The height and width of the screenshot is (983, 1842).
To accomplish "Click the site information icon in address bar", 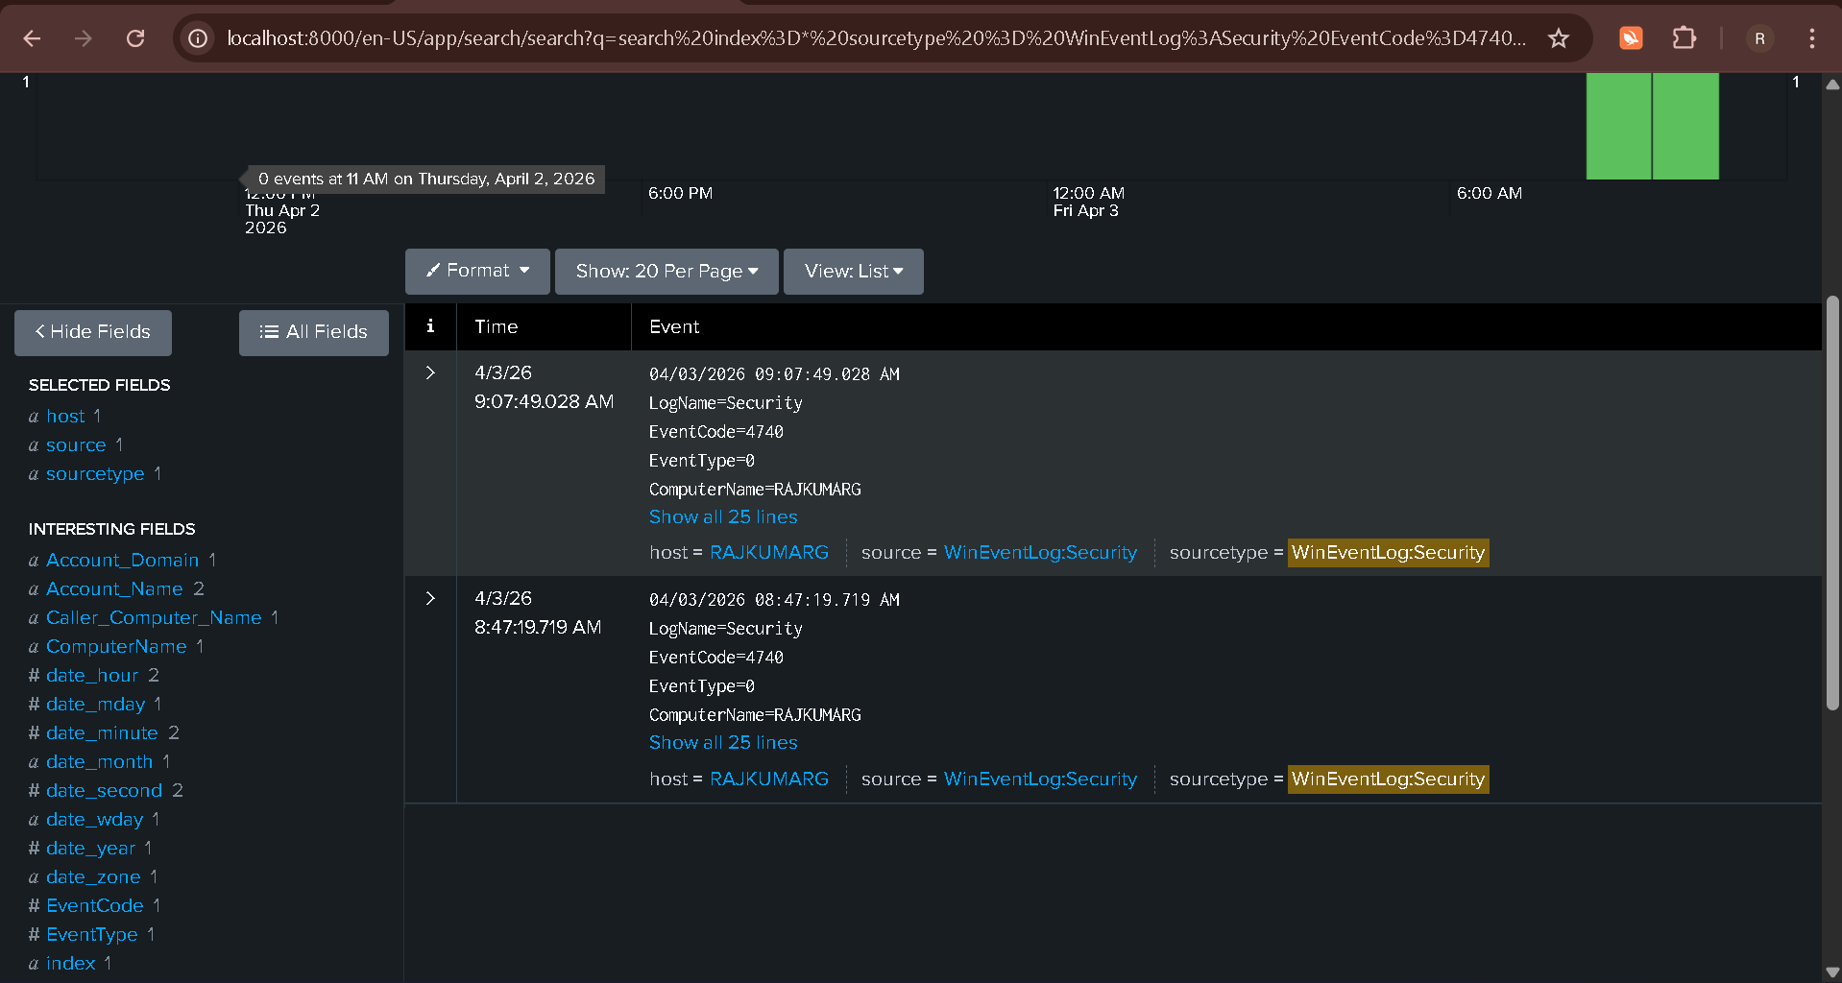I will coord(198,38).
